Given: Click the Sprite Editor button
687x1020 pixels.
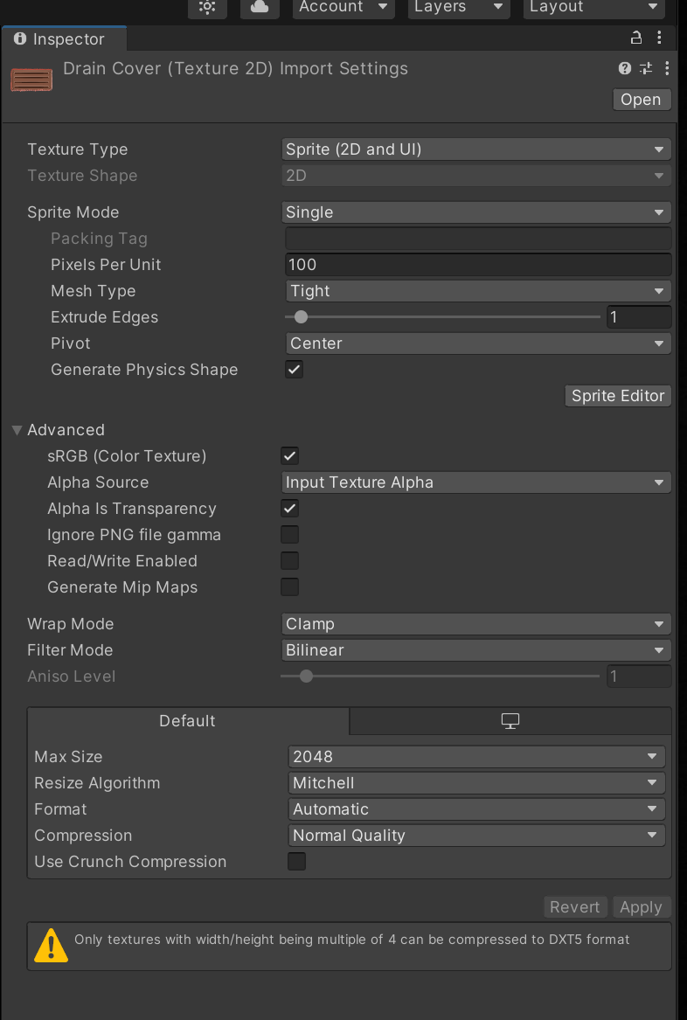Looking at the screenshot, I should [x=618, y=396].
